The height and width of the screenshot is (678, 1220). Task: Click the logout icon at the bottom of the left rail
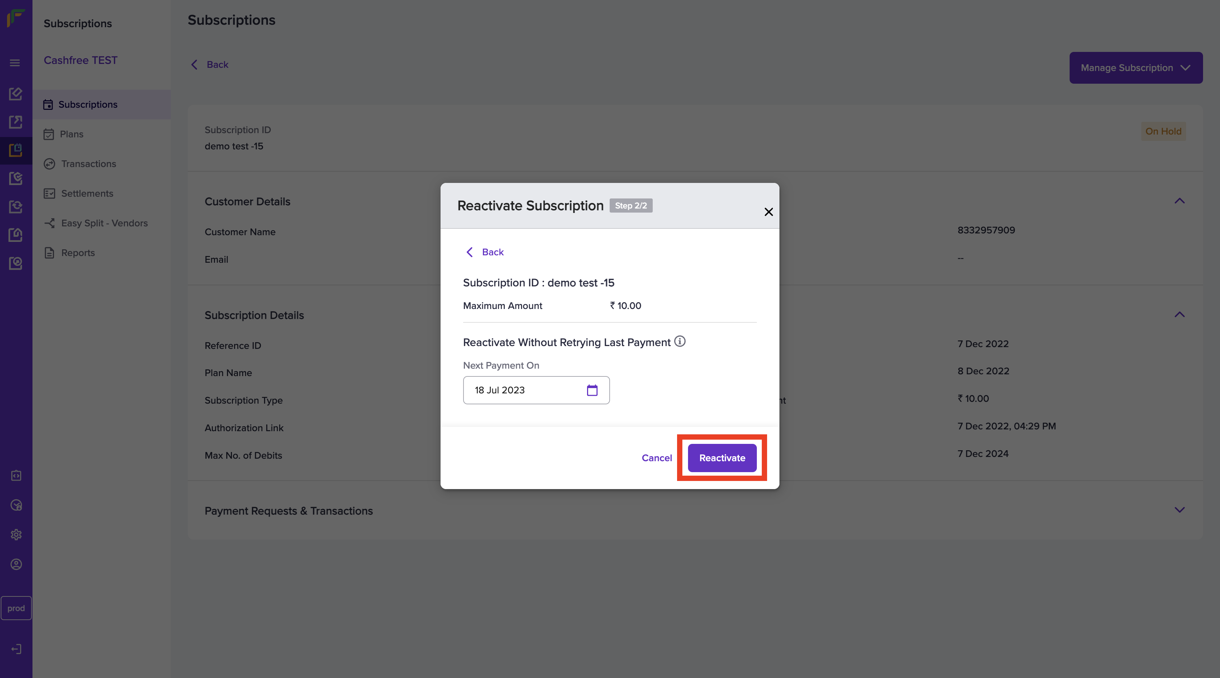(x=16, y=649)
